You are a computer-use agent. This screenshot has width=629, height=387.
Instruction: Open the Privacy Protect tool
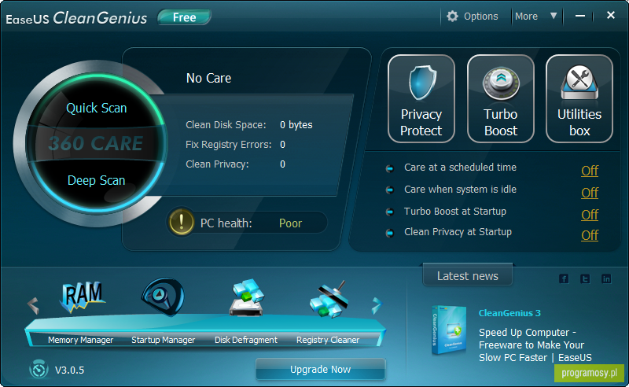click(421, 99)
